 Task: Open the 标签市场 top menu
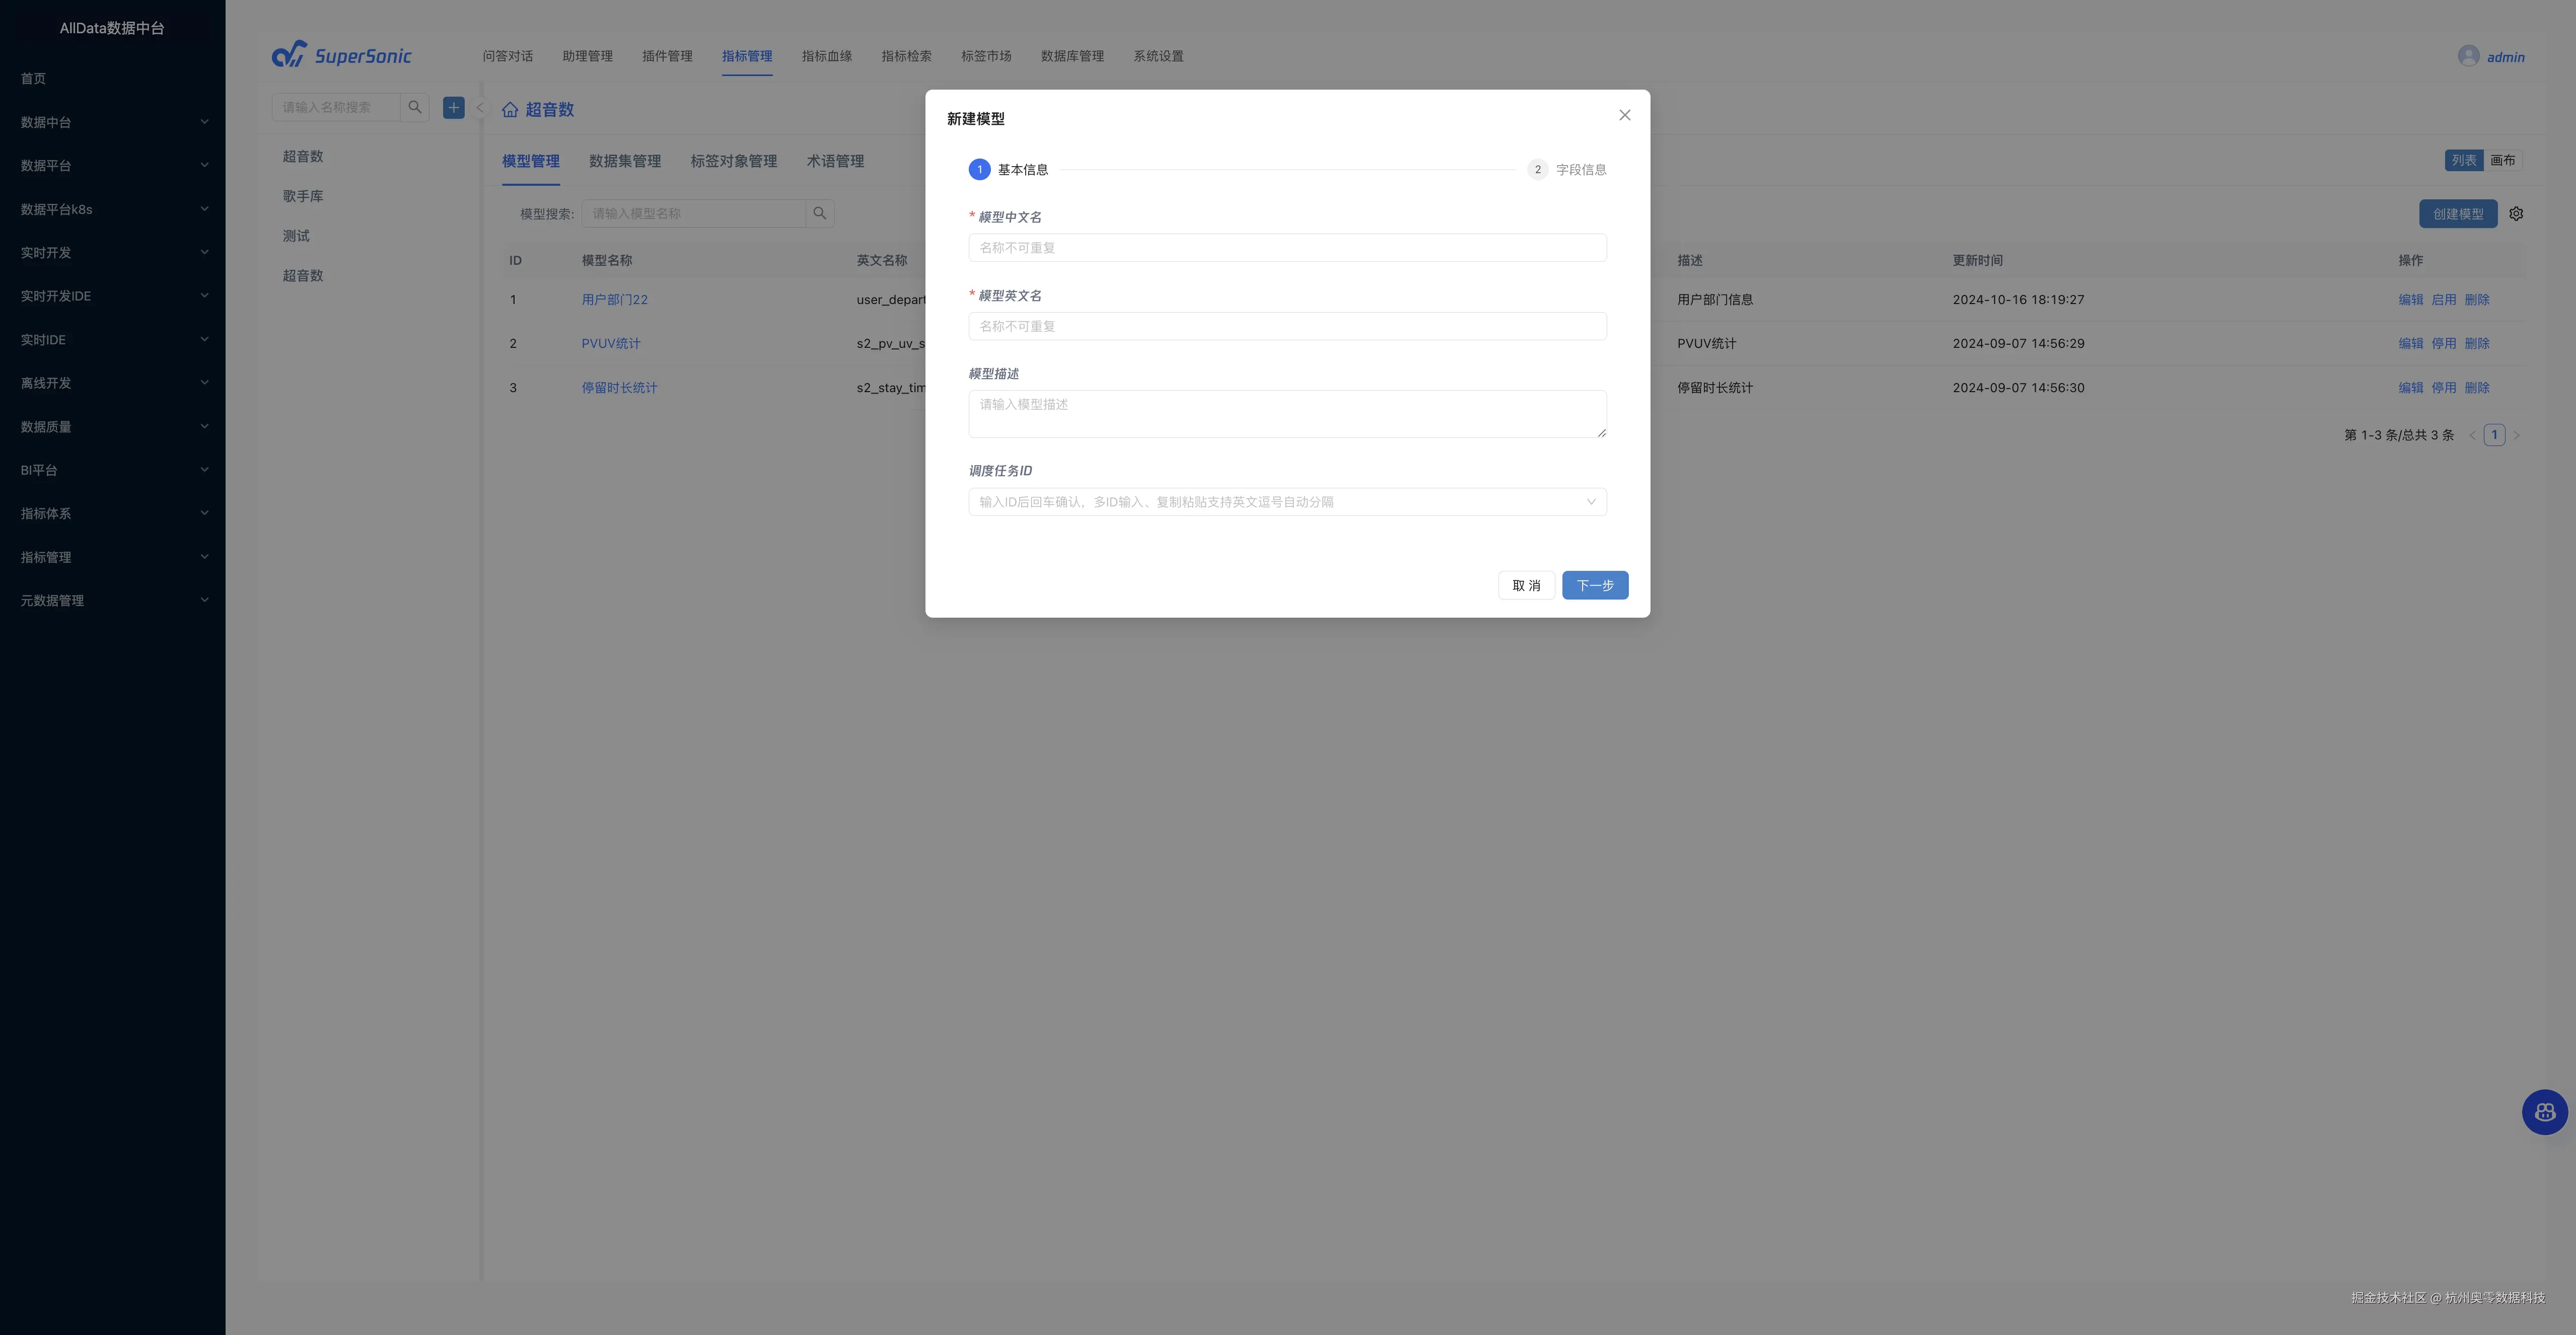tap(985, 56)
